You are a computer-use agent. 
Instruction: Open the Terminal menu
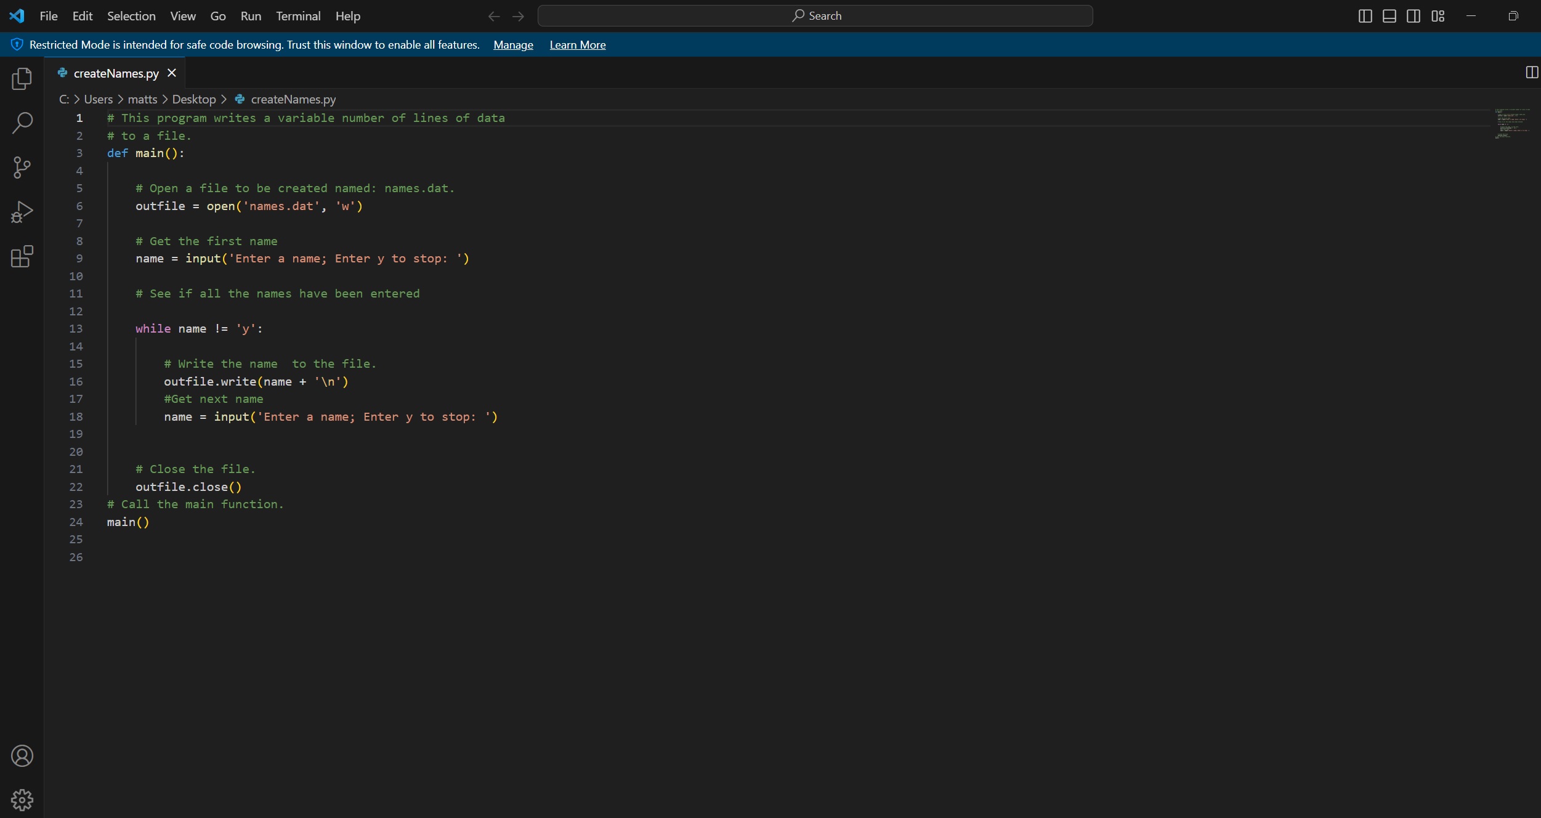[298, 16]
